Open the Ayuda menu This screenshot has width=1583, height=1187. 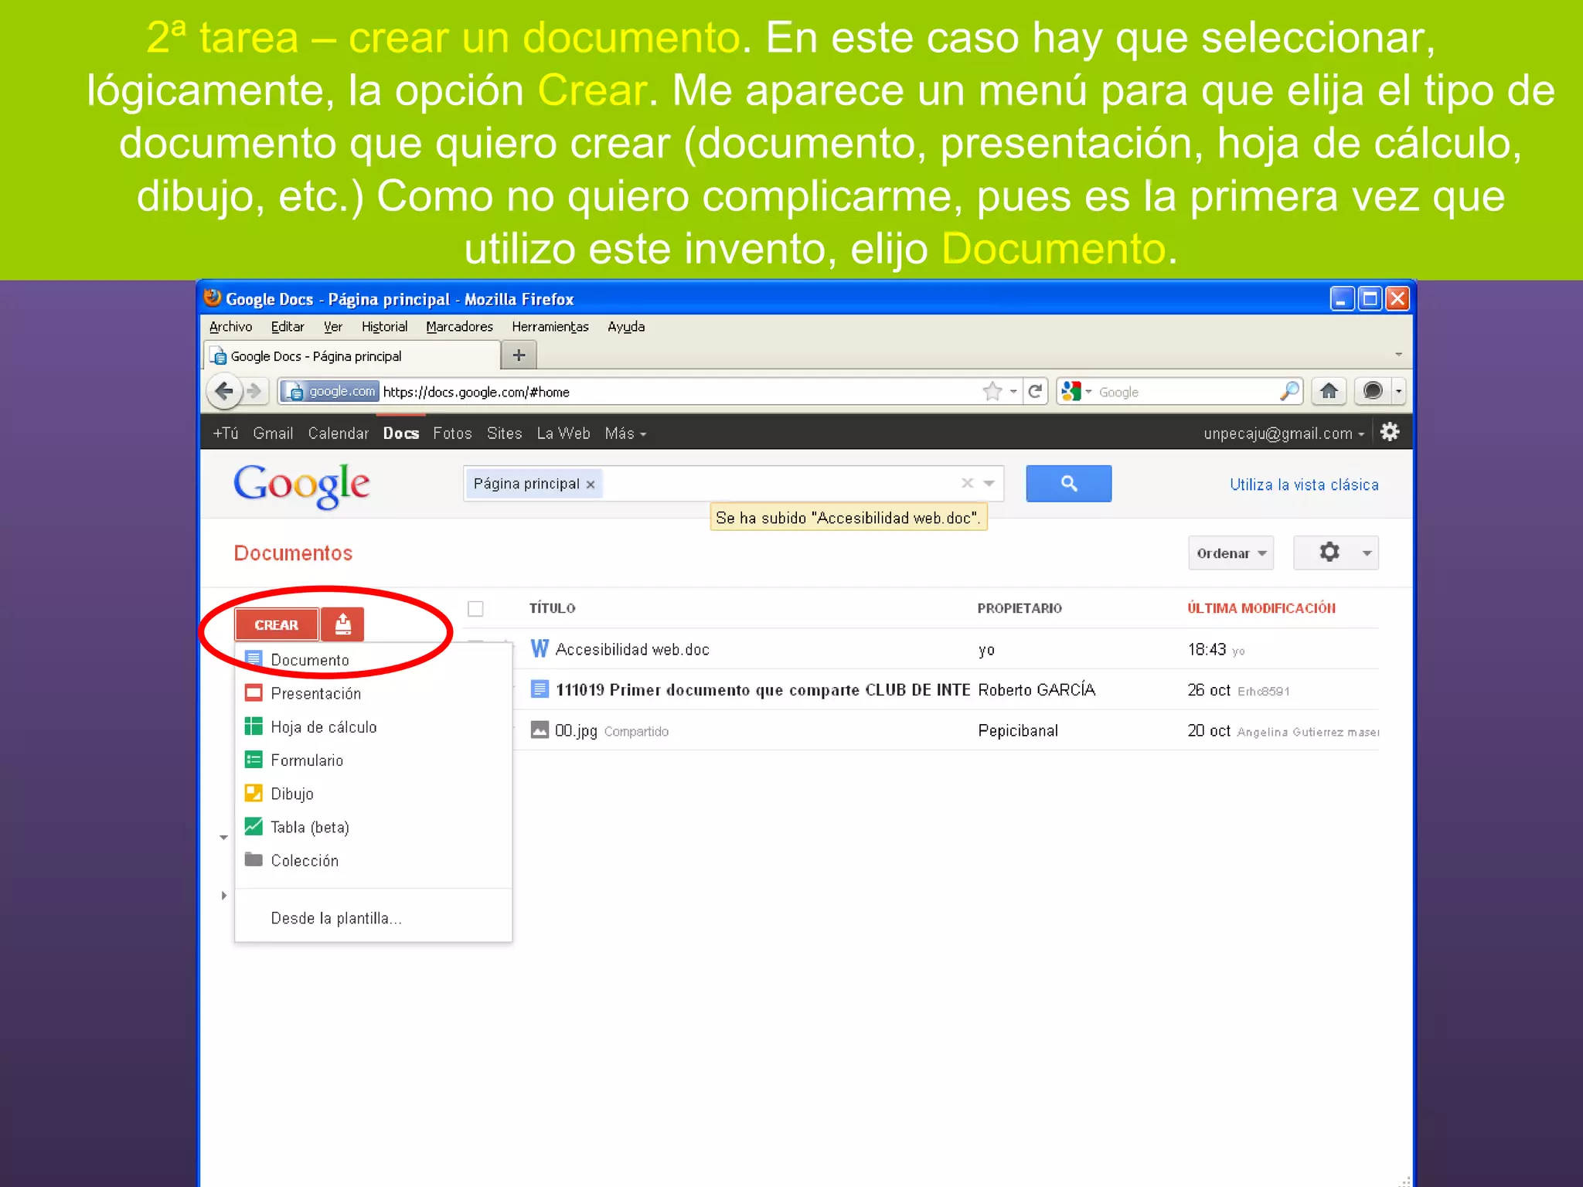tap(625, 327)
